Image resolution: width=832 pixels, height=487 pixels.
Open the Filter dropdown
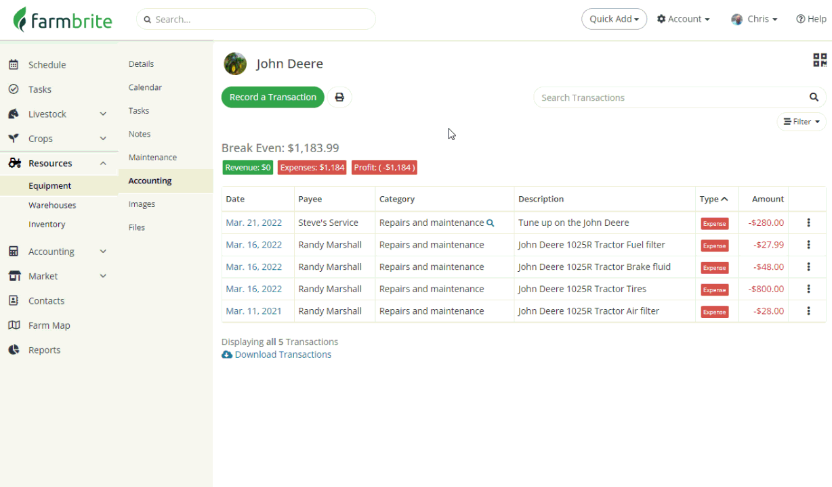pyautogui.click(x=802, y=122)
